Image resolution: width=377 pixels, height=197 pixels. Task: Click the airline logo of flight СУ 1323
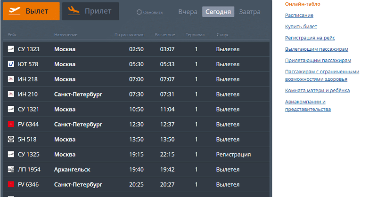click(11, 49)
